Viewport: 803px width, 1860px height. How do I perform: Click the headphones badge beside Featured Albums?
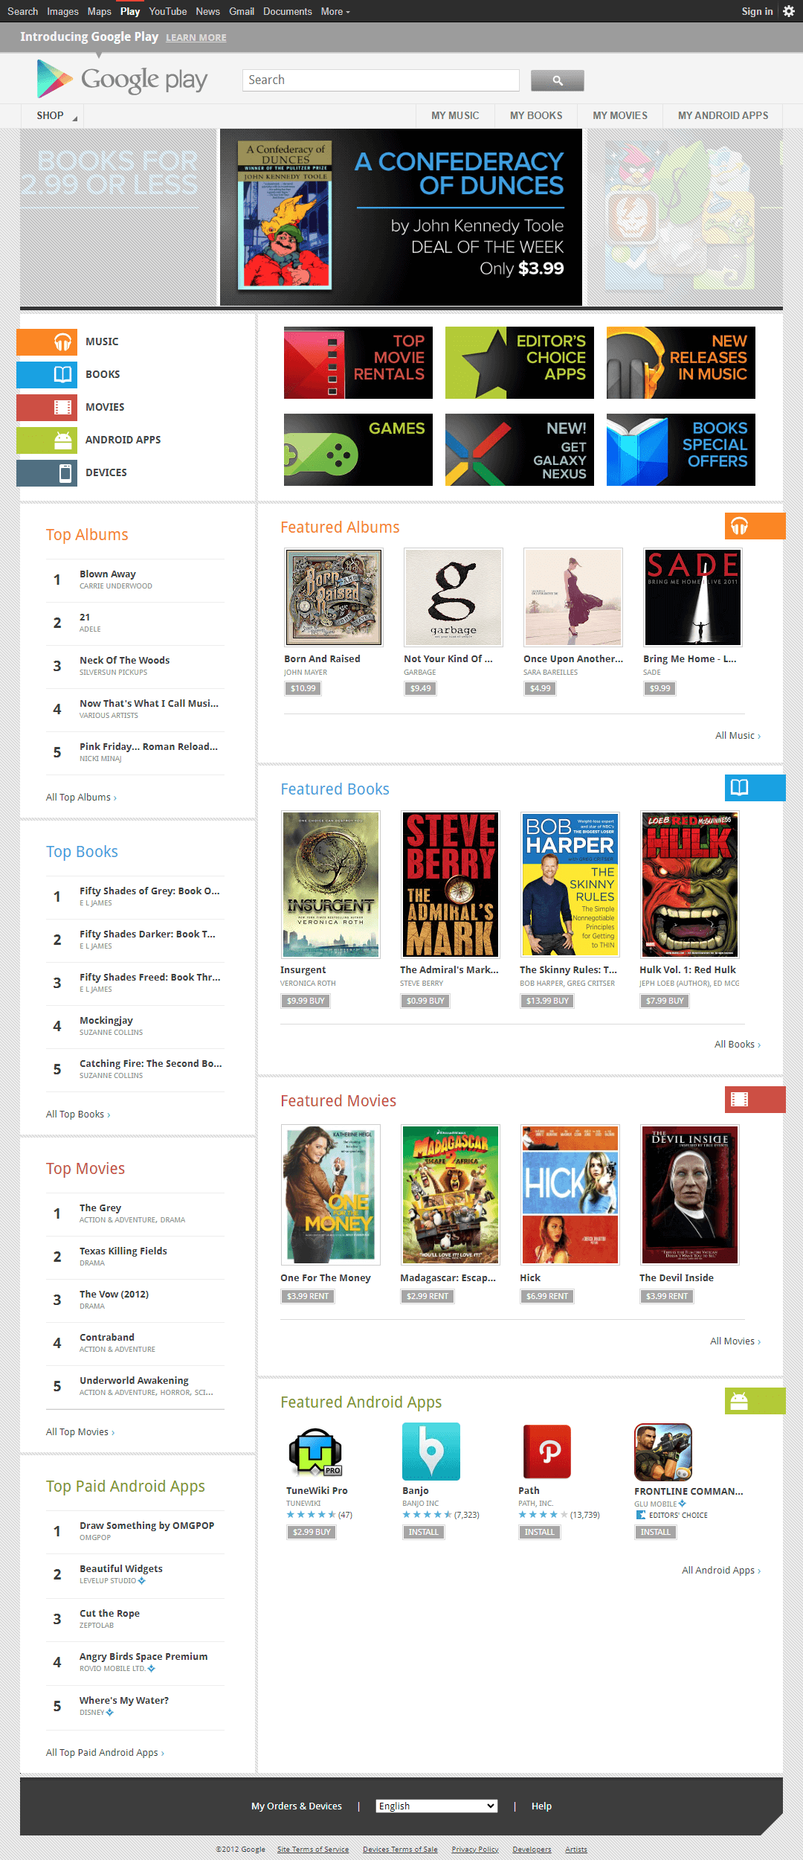(x=755, y=526)
